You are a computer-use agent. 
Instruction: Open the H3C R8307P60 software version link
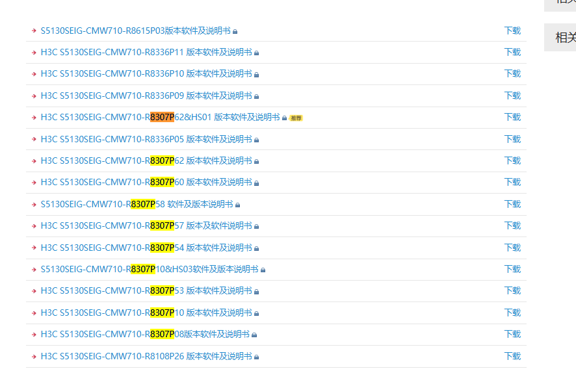pos(146,183)
